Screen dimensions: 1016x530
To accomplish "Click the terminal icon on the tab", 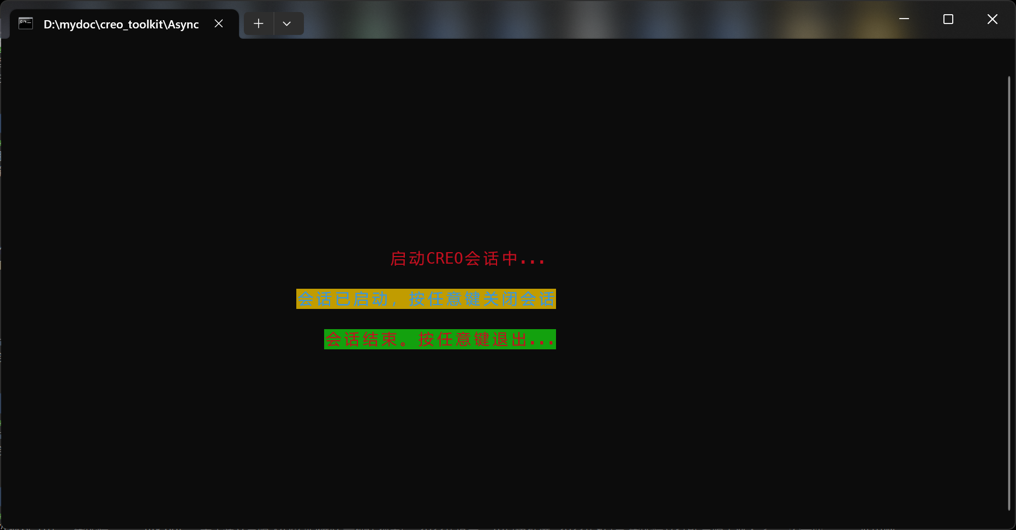I will click(26, 23).
